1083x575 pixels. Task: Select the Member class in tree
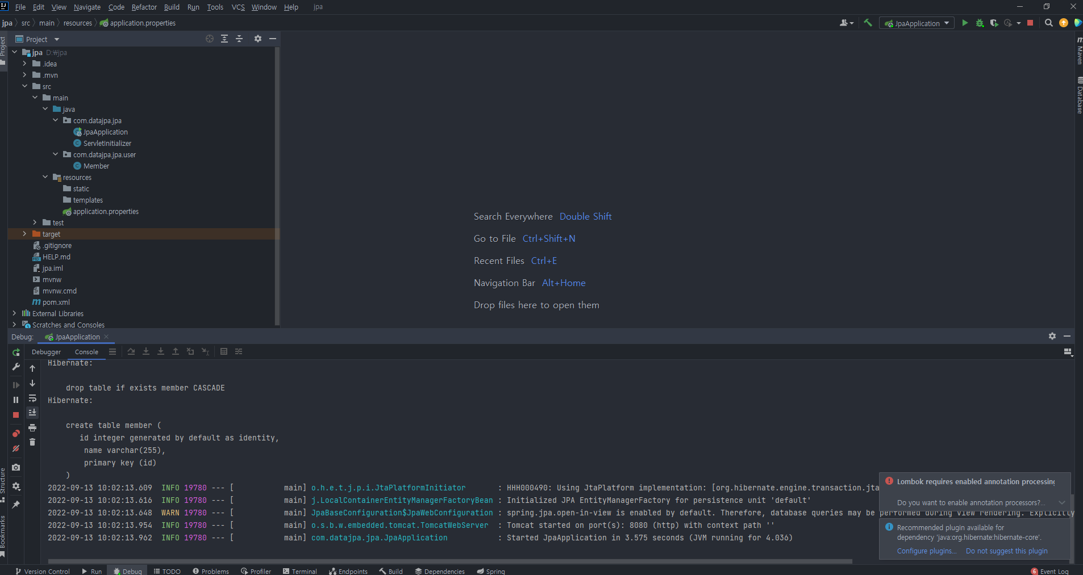pos(96,166)
